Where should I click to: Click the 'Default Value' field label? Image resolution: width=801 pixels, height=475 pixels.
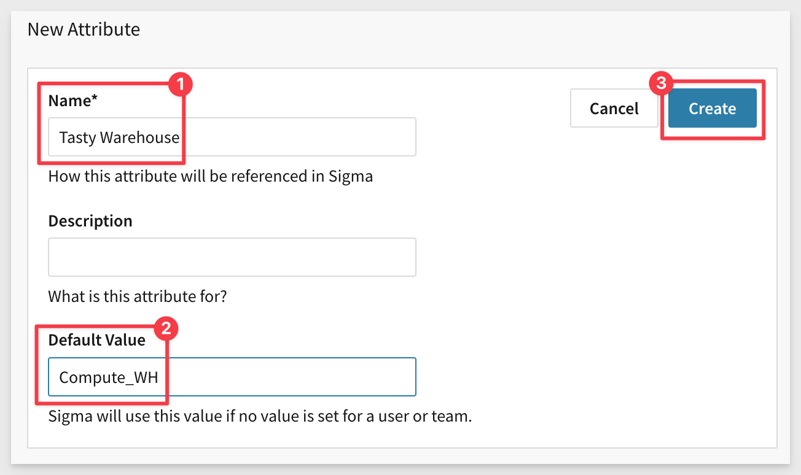(x=96, y=340)
